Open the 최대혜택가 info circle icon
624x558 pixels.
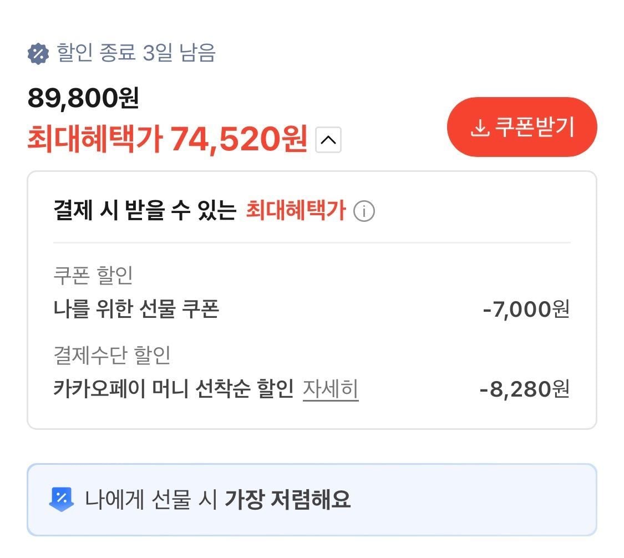[x=364, y=211]
